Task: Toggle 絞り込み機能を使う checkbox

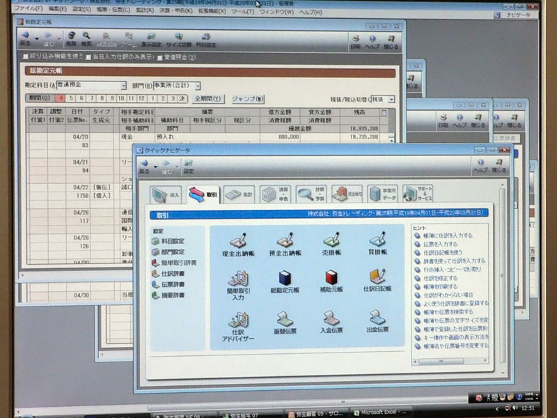Action: point(26,56)
